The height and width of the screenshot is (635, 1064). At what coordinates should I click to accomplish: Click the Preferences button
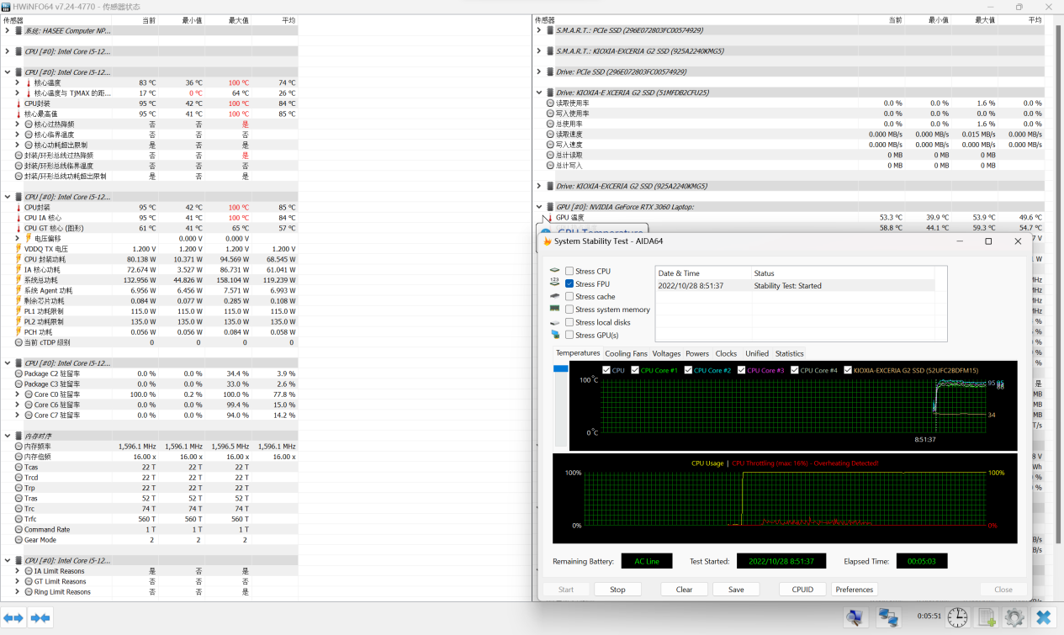(855, 590)
